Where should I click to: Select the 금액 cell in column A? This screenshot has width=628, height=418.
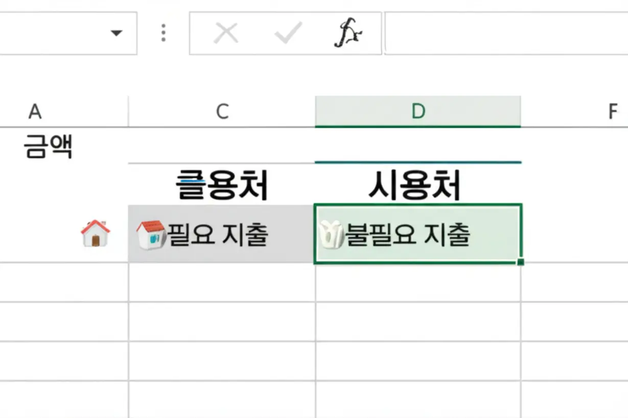[48, 147]
